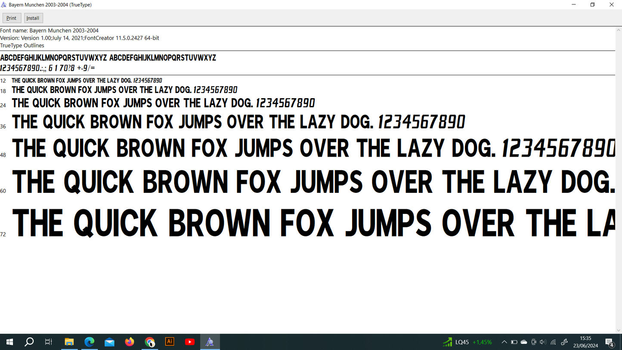This screenshot has width=622, height=350.
Task: Open taskbar Search magnifier
Action: click(29, 342)
